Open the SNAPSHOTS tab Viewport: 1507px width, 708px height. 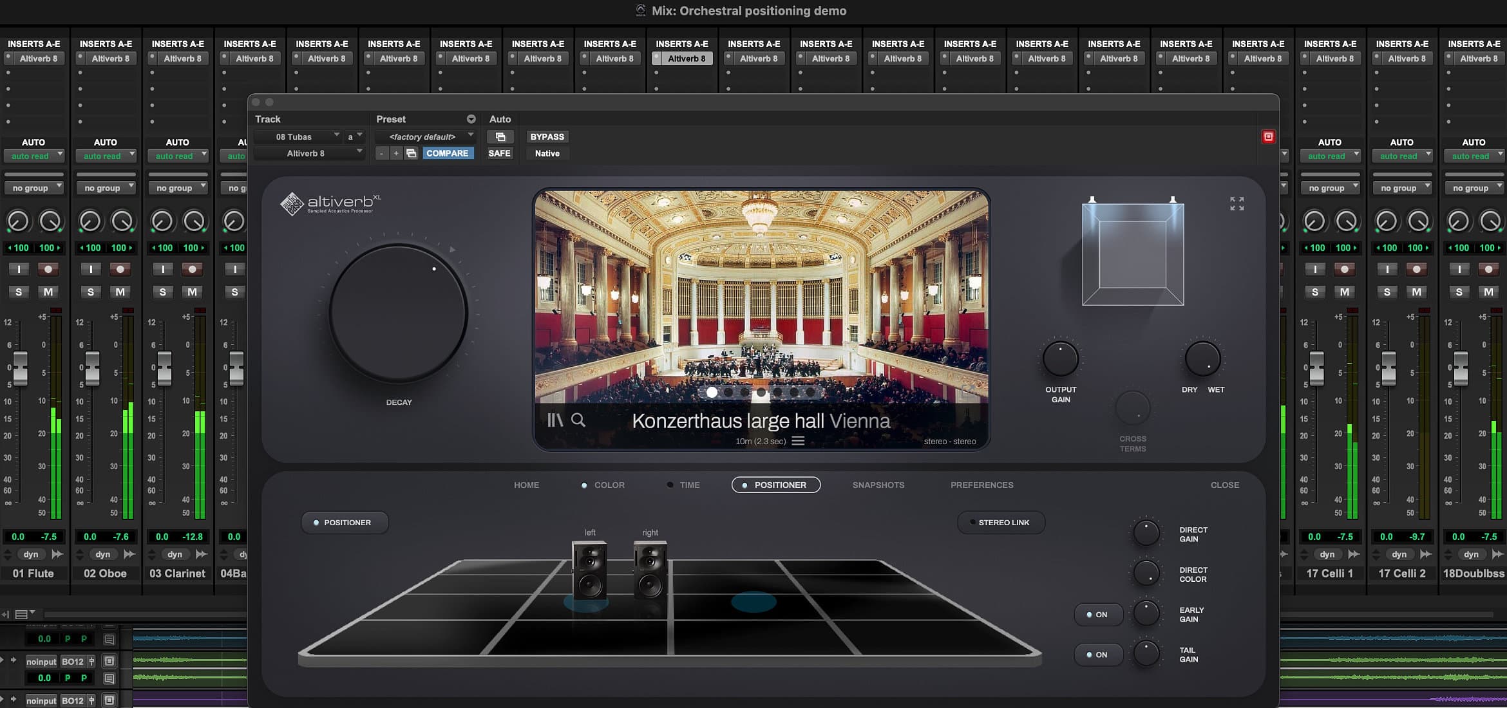coord(878,485)
